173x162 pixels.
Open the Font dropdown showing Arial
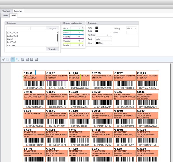104,39
